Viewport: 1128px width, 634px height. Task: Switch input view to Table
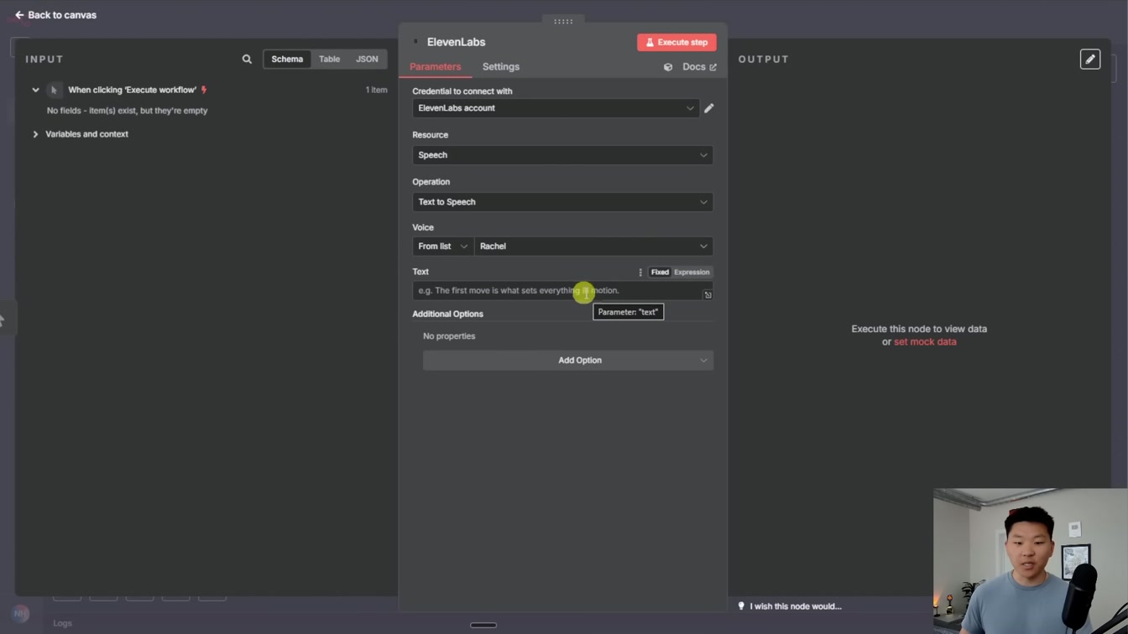[329, 60]
